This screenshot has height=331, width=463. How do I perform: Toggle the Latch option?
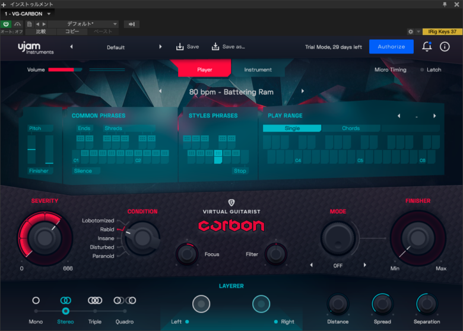(x=431, y=69)
